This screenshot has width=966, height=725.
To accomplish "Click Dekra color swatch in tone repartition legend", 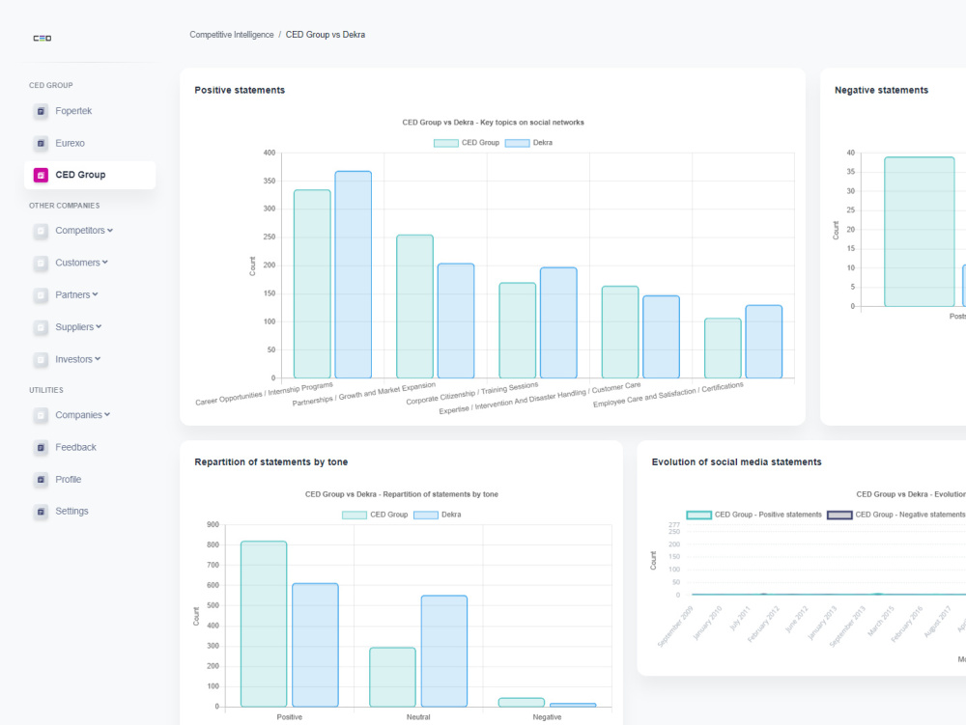I will [426, 516].
